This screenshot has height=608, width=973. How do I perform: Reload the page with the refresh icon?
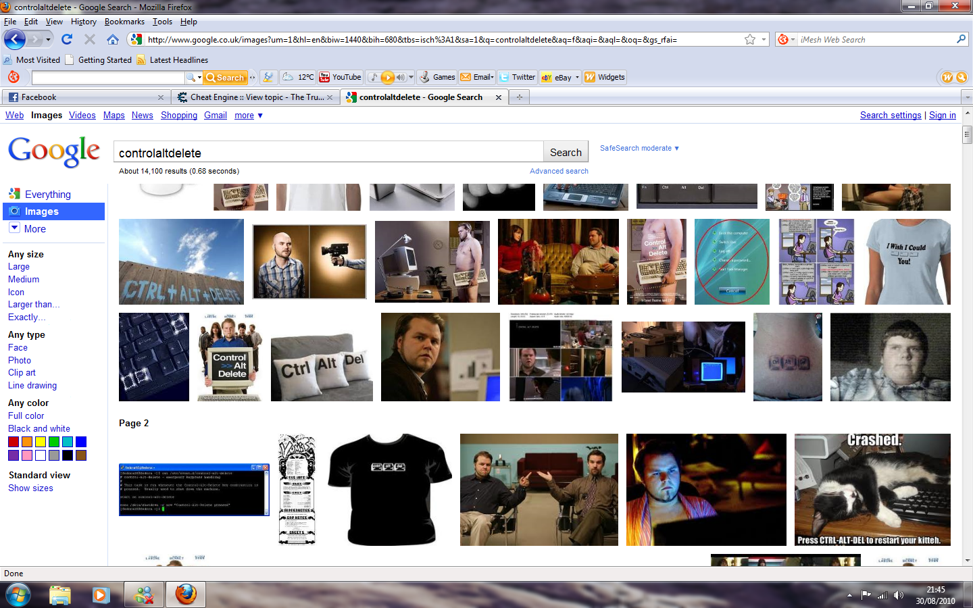(x=67, y=39)
